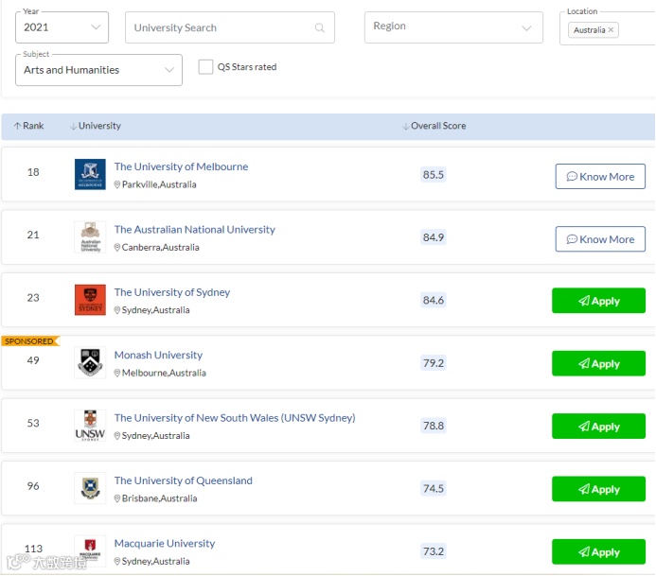Viewport: 656px width, 576px height.
Task: Open the Arts and Humanities subject dropdown
Action: [x=98, y=70]
